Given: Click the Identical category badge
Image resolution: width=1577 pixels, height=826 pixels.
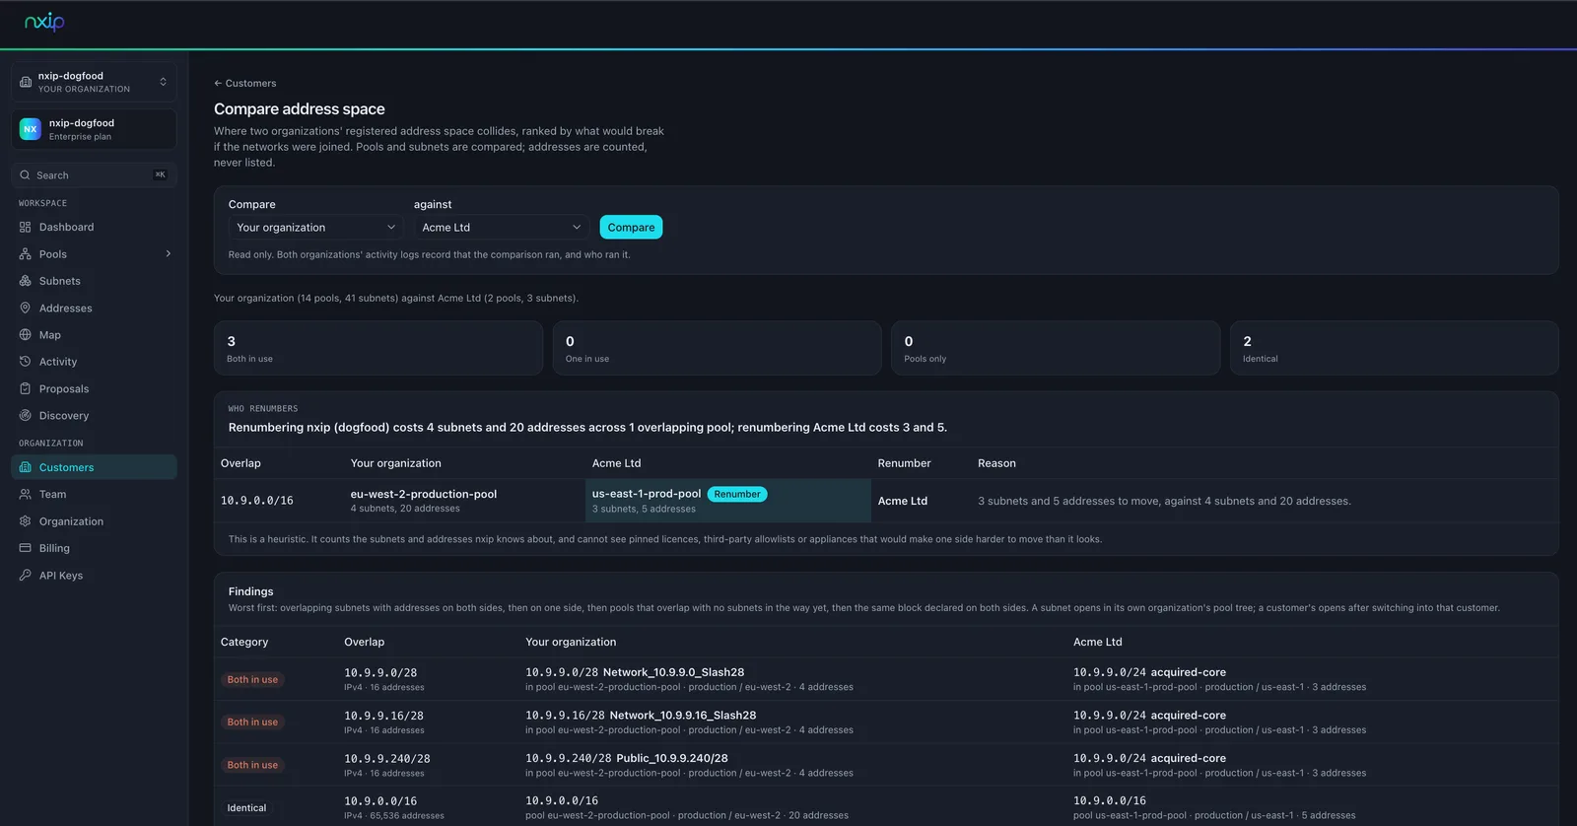Looking at the screenshot, I should [246, 808].
